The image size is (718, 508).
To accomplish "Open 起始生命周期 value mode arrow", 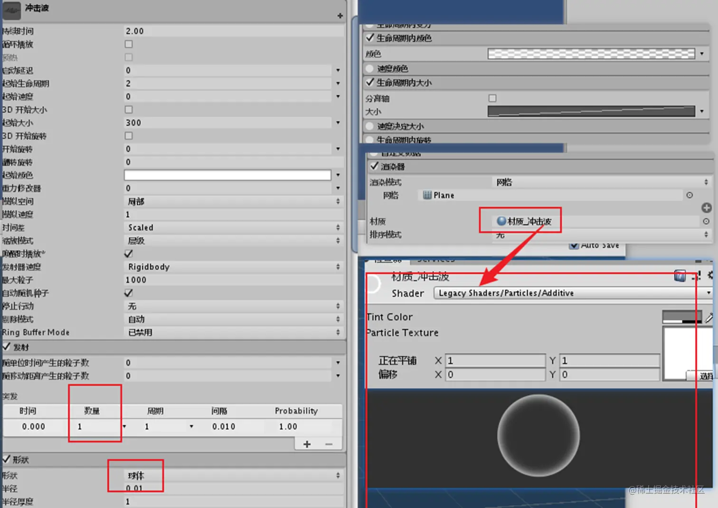I will tap(338, 83).
